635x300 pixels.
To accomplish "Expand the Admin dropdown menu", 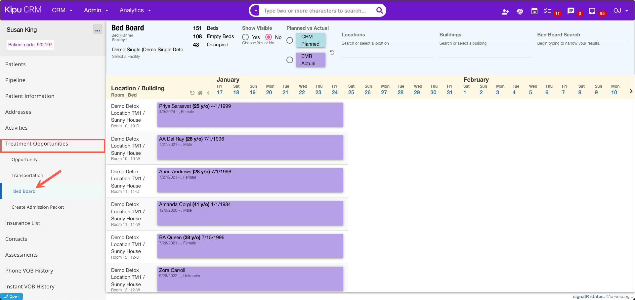I will 96,10.
